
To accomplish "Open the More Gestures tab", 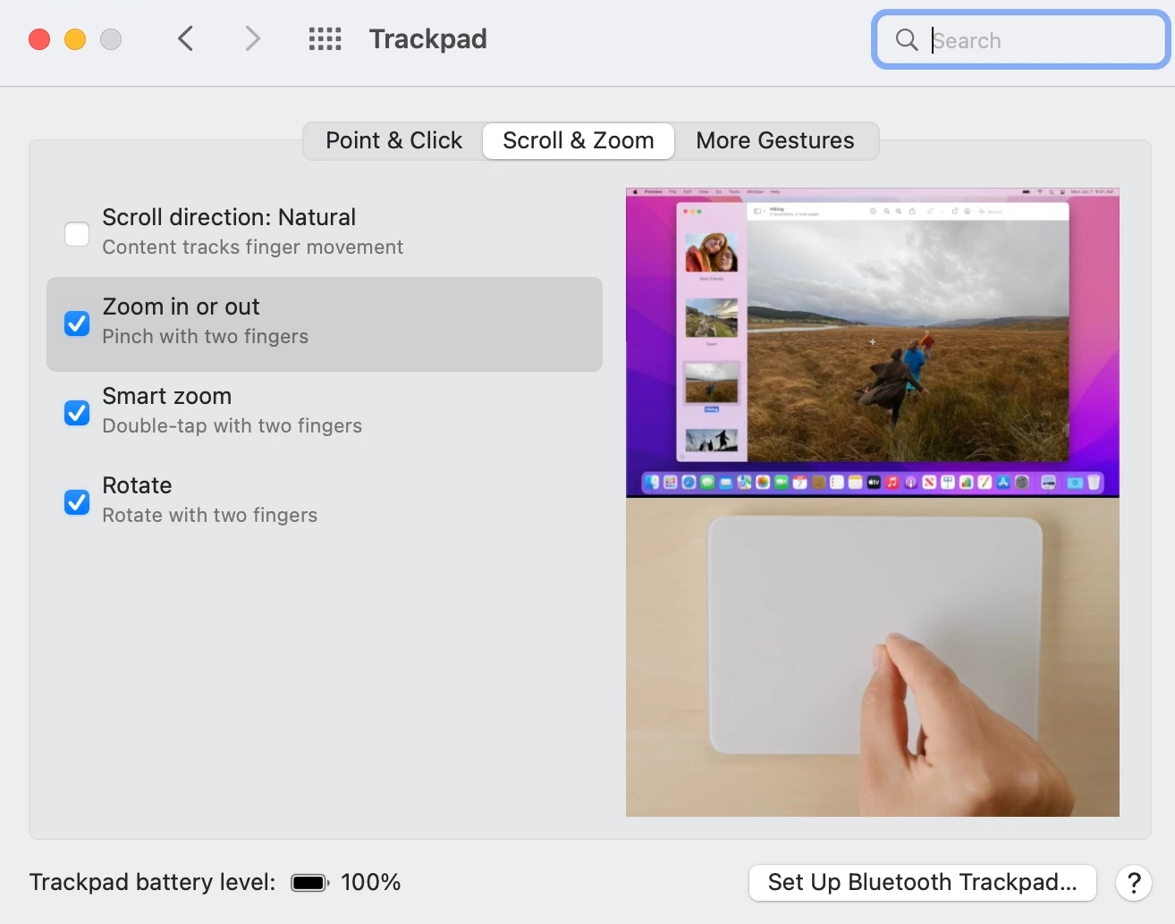I will [775, 141].
